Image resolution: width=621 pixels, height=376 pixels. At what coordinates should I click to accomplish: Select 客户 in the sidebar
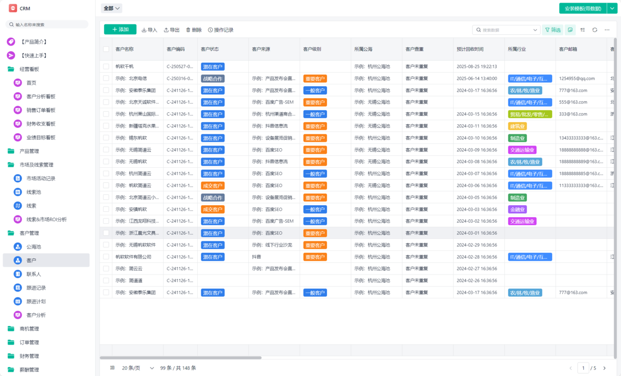click(47, 260)
